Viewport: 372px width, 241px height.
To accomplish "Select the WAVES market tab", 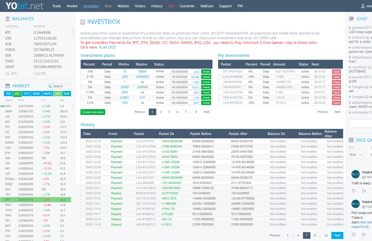I will click(x=48, y=93).
